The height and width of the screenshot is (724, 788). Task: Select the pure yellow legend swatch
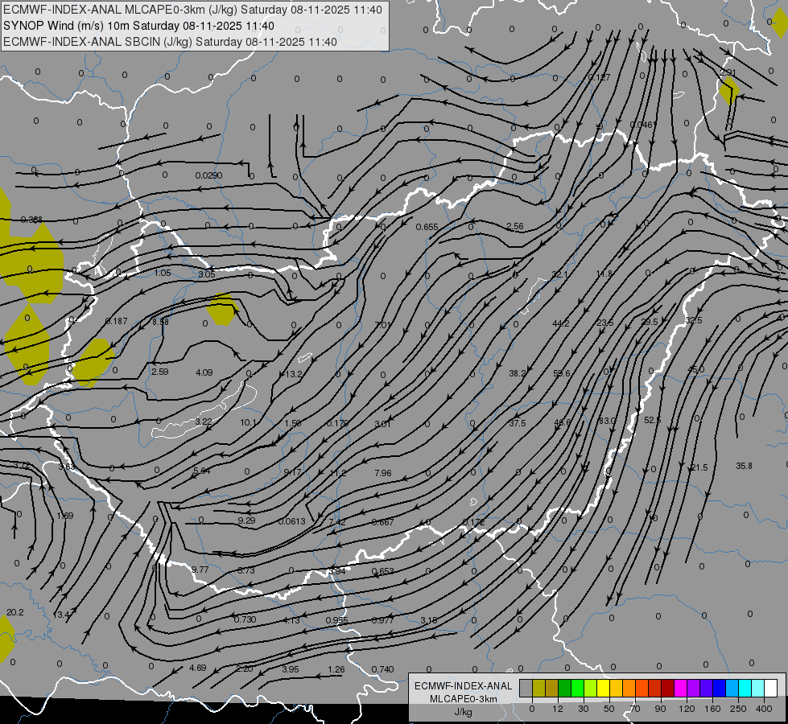(x=604, y=688)
